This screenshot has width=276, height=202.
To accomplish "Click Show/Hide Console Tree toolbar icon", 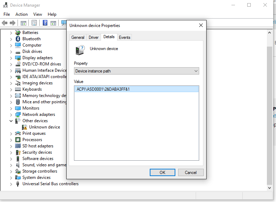I will coord(23,23).
